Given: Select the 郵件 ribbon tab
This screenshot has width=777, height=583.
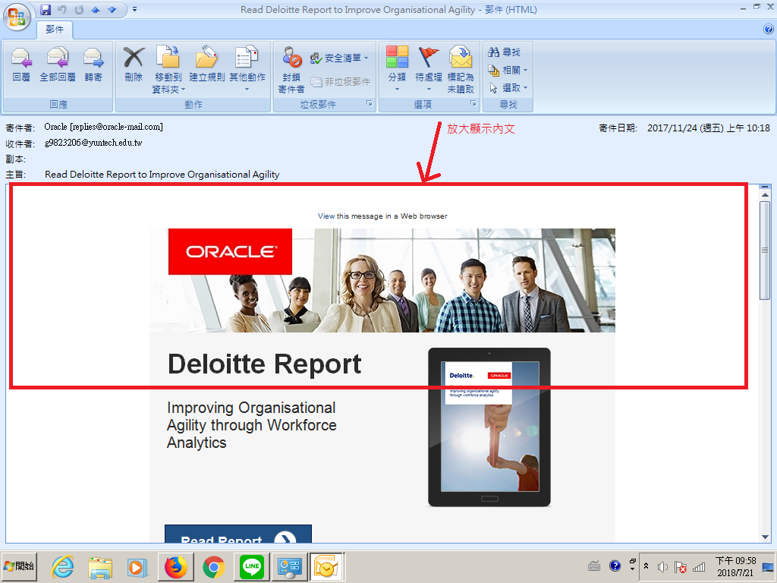Looking at the screenshot, I should [55, 30].
